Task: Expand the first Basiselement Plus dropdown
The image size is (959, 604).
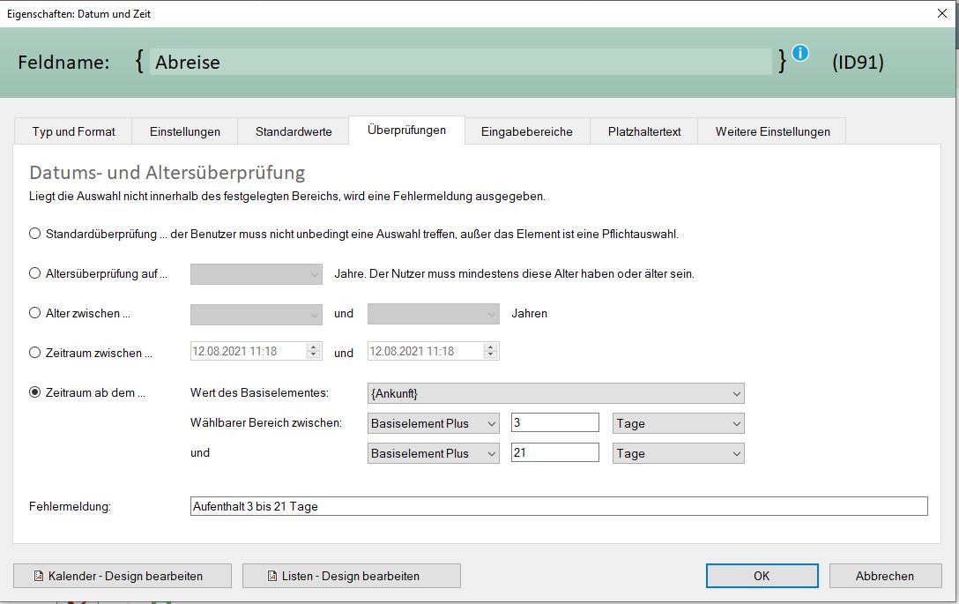Action: [x=434, y=423]
